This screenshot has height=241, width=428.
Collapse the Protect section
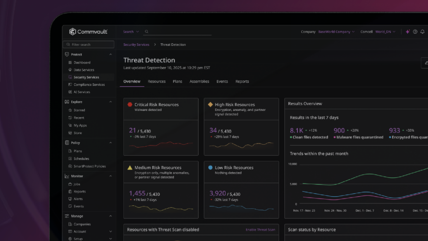pos(111,54)
